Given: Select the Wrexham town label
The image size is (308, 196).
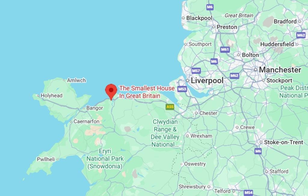Looking at the screenshot, I should [201, 136].
